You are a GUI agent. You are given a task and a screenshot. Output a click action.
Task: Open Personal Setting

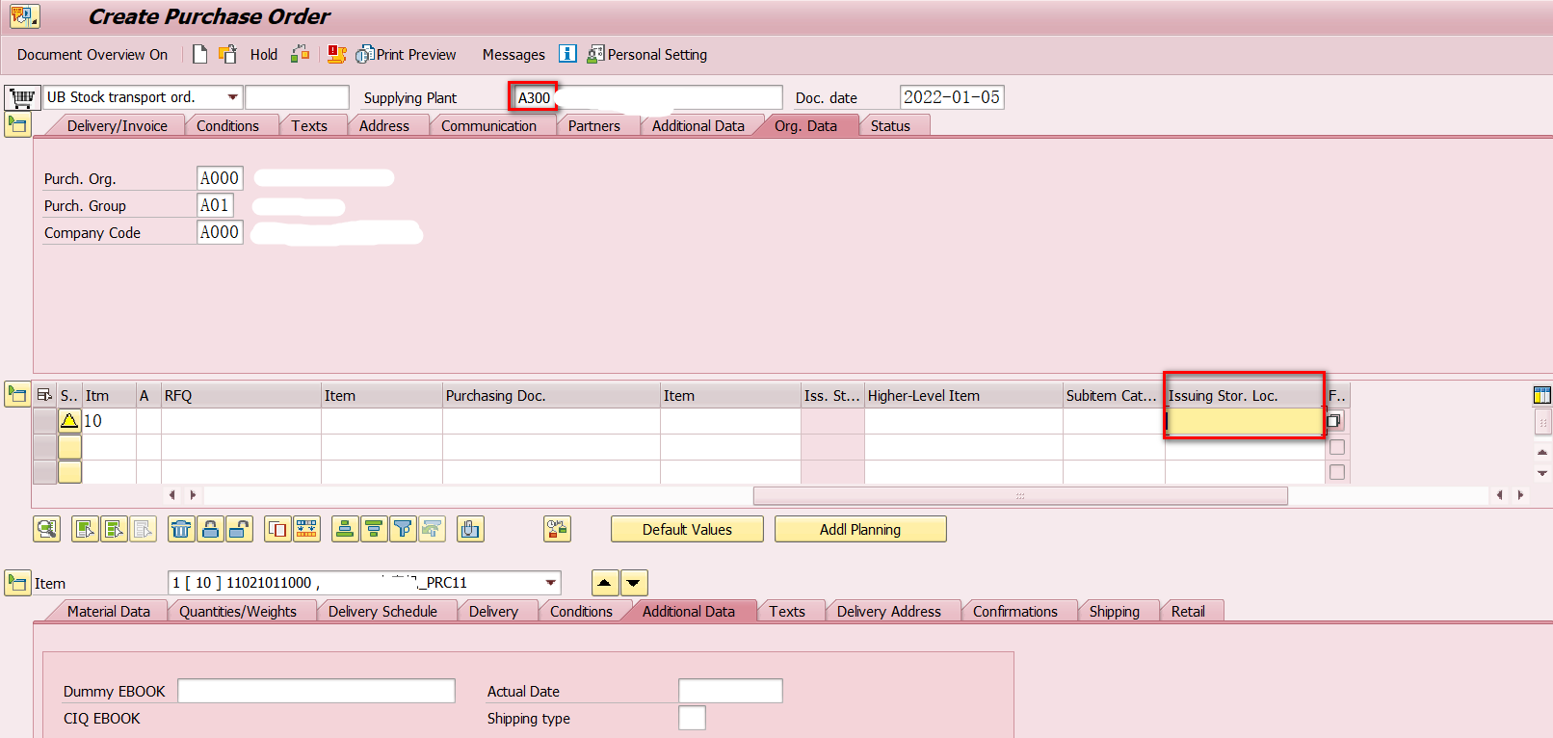coord(647,55)
